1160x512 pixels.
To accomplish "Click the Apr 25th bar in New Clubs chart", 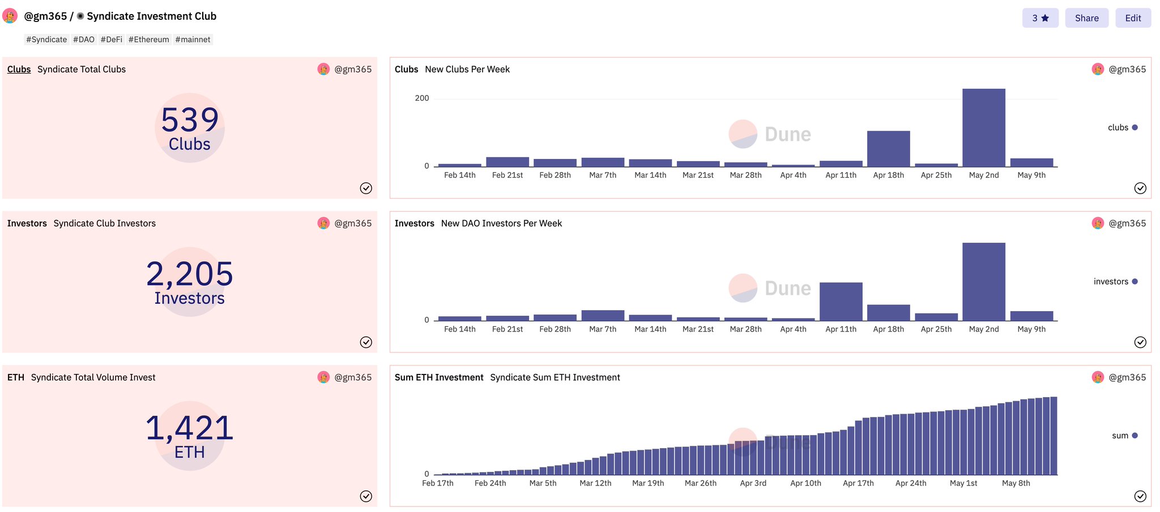I will 936,165.
